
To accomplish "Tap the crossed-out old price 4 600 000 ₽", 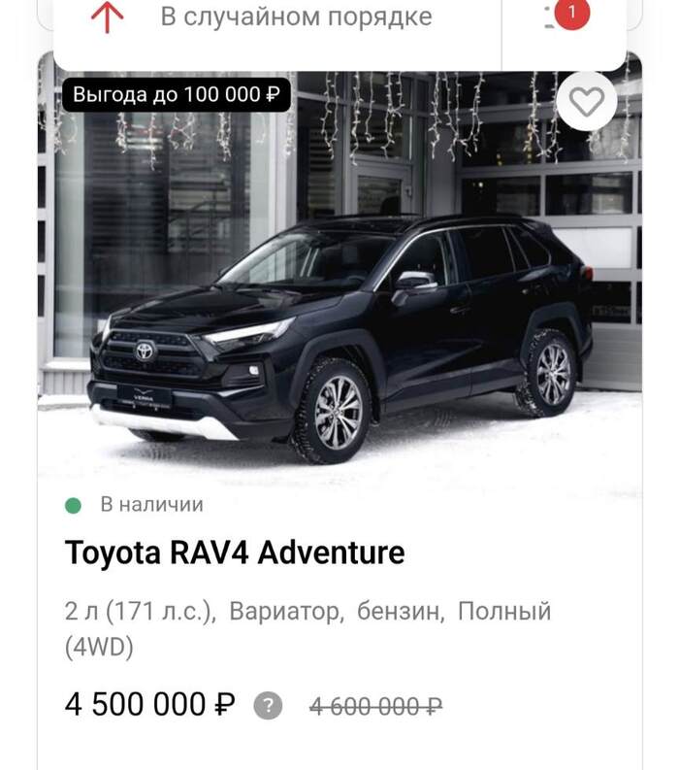I will [x=375, y=707].
